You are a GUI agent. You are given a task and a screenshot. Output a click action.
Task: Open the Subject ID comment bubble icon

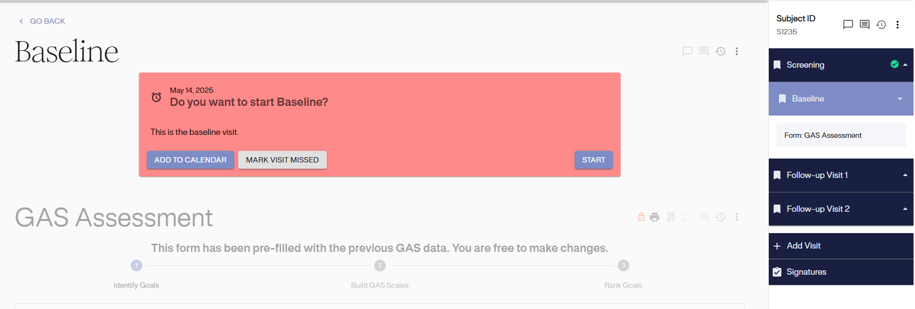pos(848,25)
